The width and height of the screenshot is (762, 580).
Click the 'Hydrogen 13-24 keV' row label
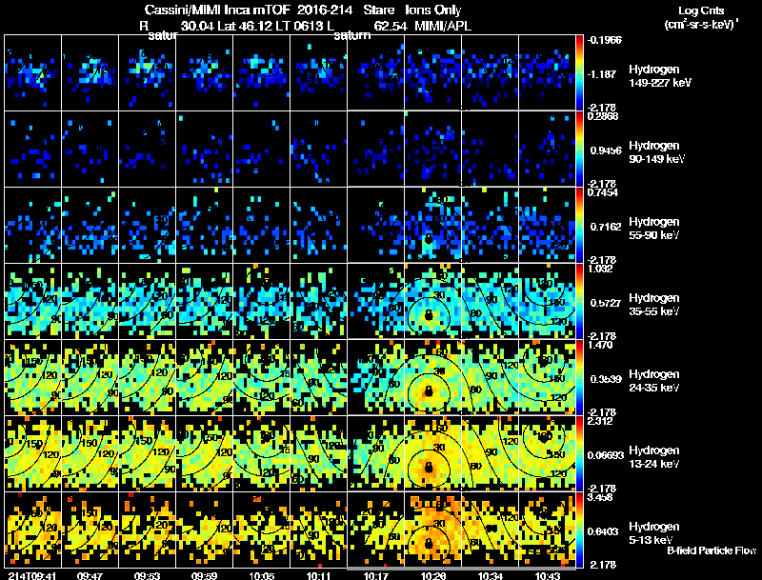[654, 457]
